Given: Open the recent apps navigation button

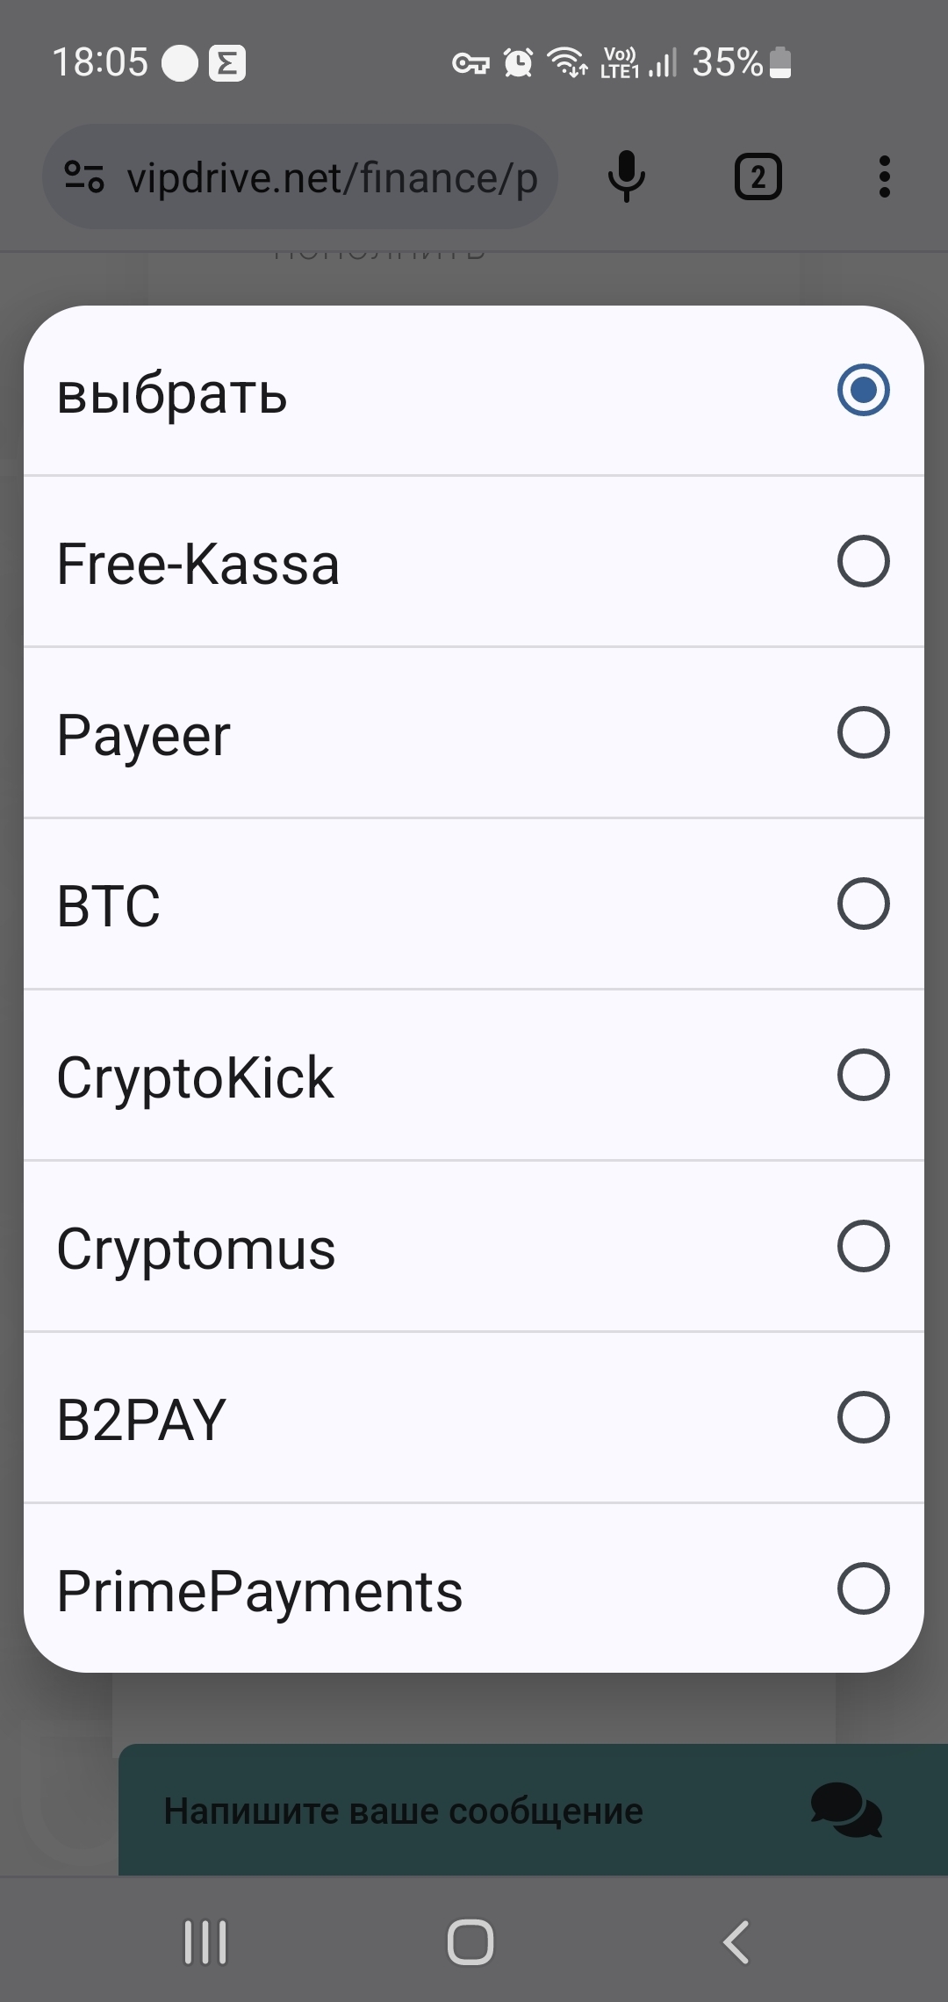Looking at the screenshot, I should (x=205, y=1941).
